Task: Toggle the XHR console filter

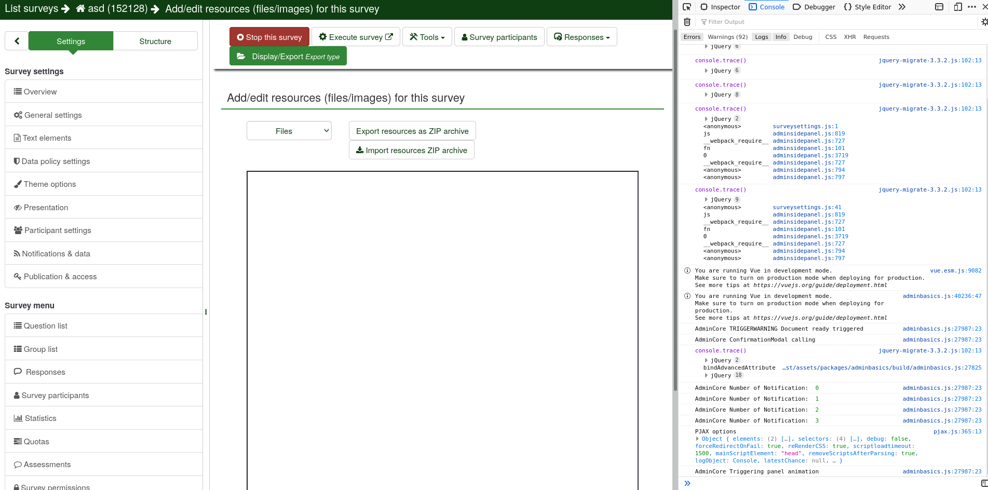Action: [849, 37]
